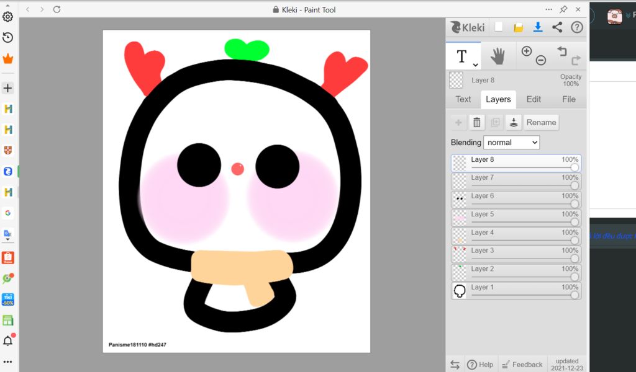Select Layer 4 in the layer list
This screenshot has width=636, height=372.
click(x=516, y=236)
